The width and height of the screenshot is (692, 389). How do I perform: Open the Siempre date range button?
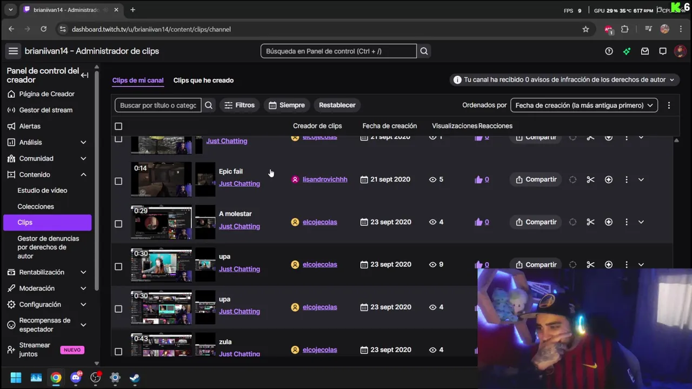pyautogui.click(x=287, y=105)
